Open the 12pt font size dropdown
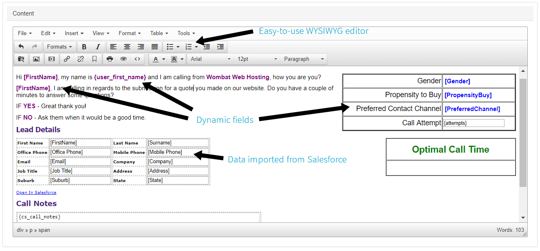The width and height of the screenshot is (540, 251). pos(258,59)
